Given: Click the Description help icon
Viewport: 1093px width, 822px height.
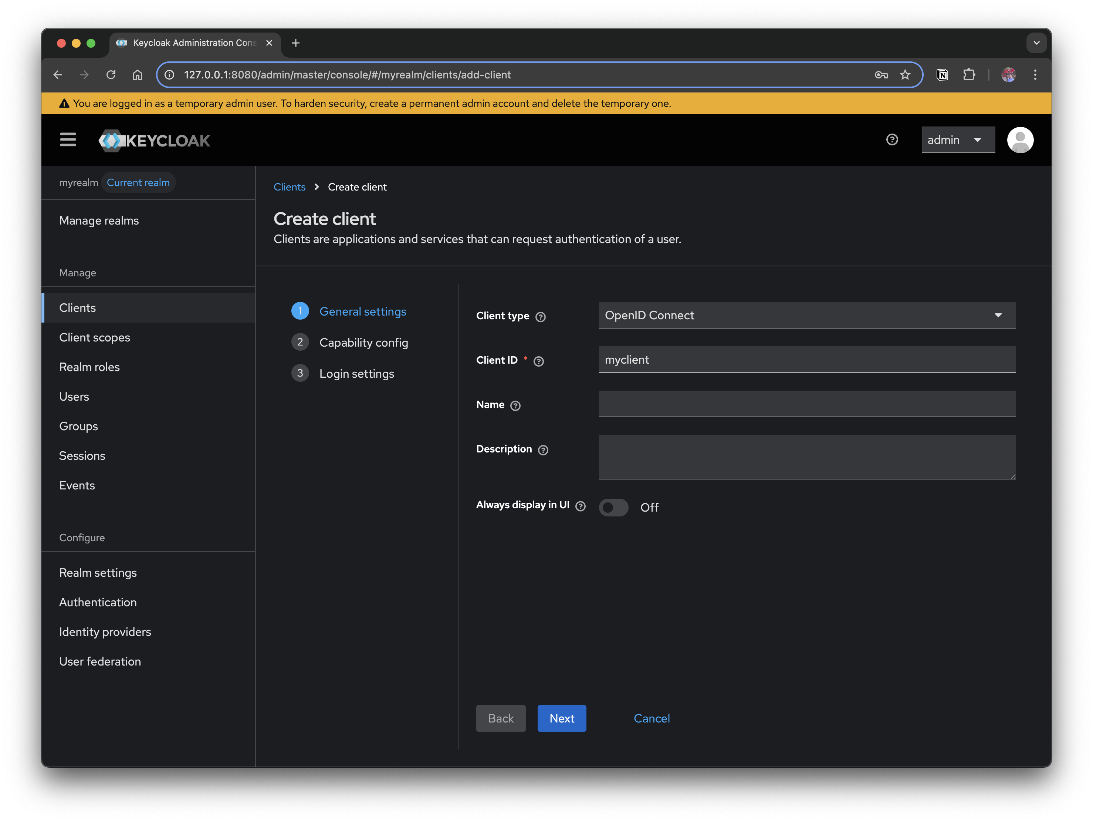Looking at the screenshot, I should point(543,450).
